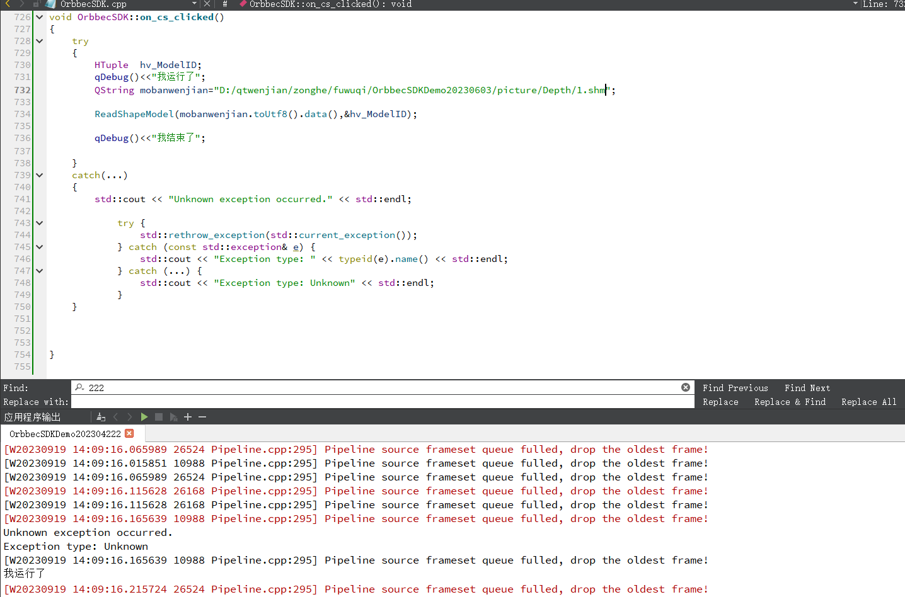This screenshot has width=905, height=597.
Task: Click ReadShapeModel call in code
Action: point(134,114)
